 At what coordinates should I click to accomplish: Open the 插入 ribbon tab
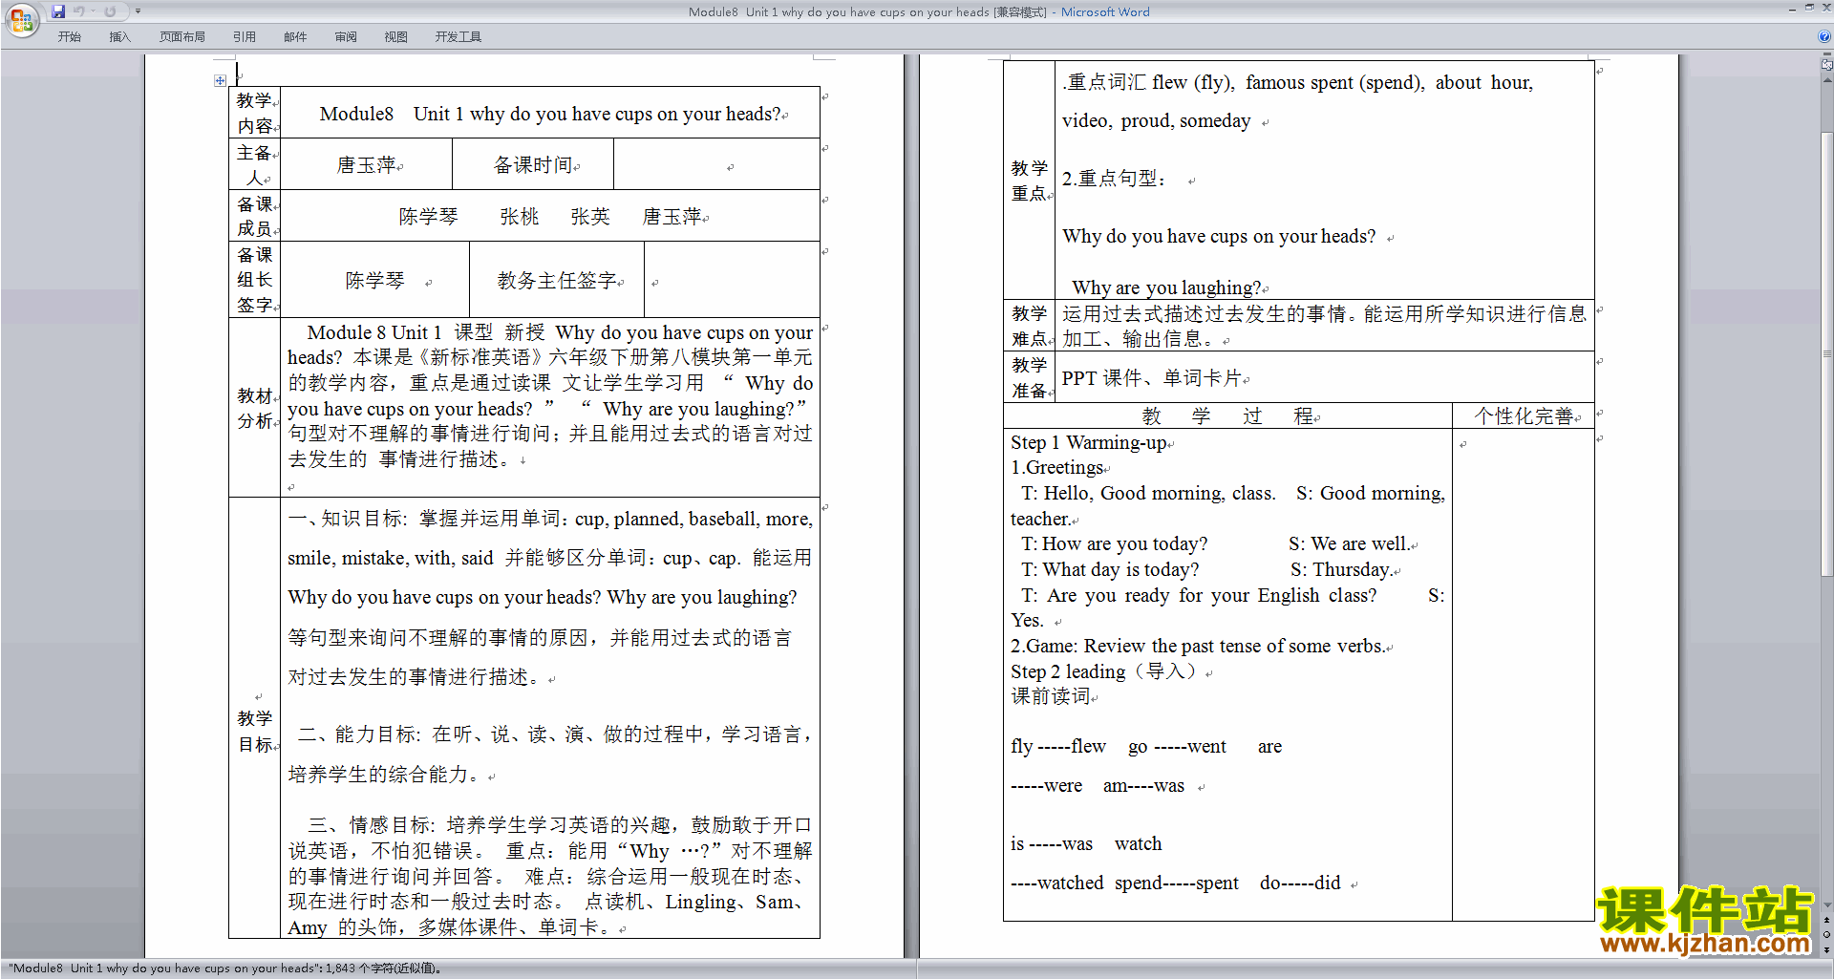[119, 37]
